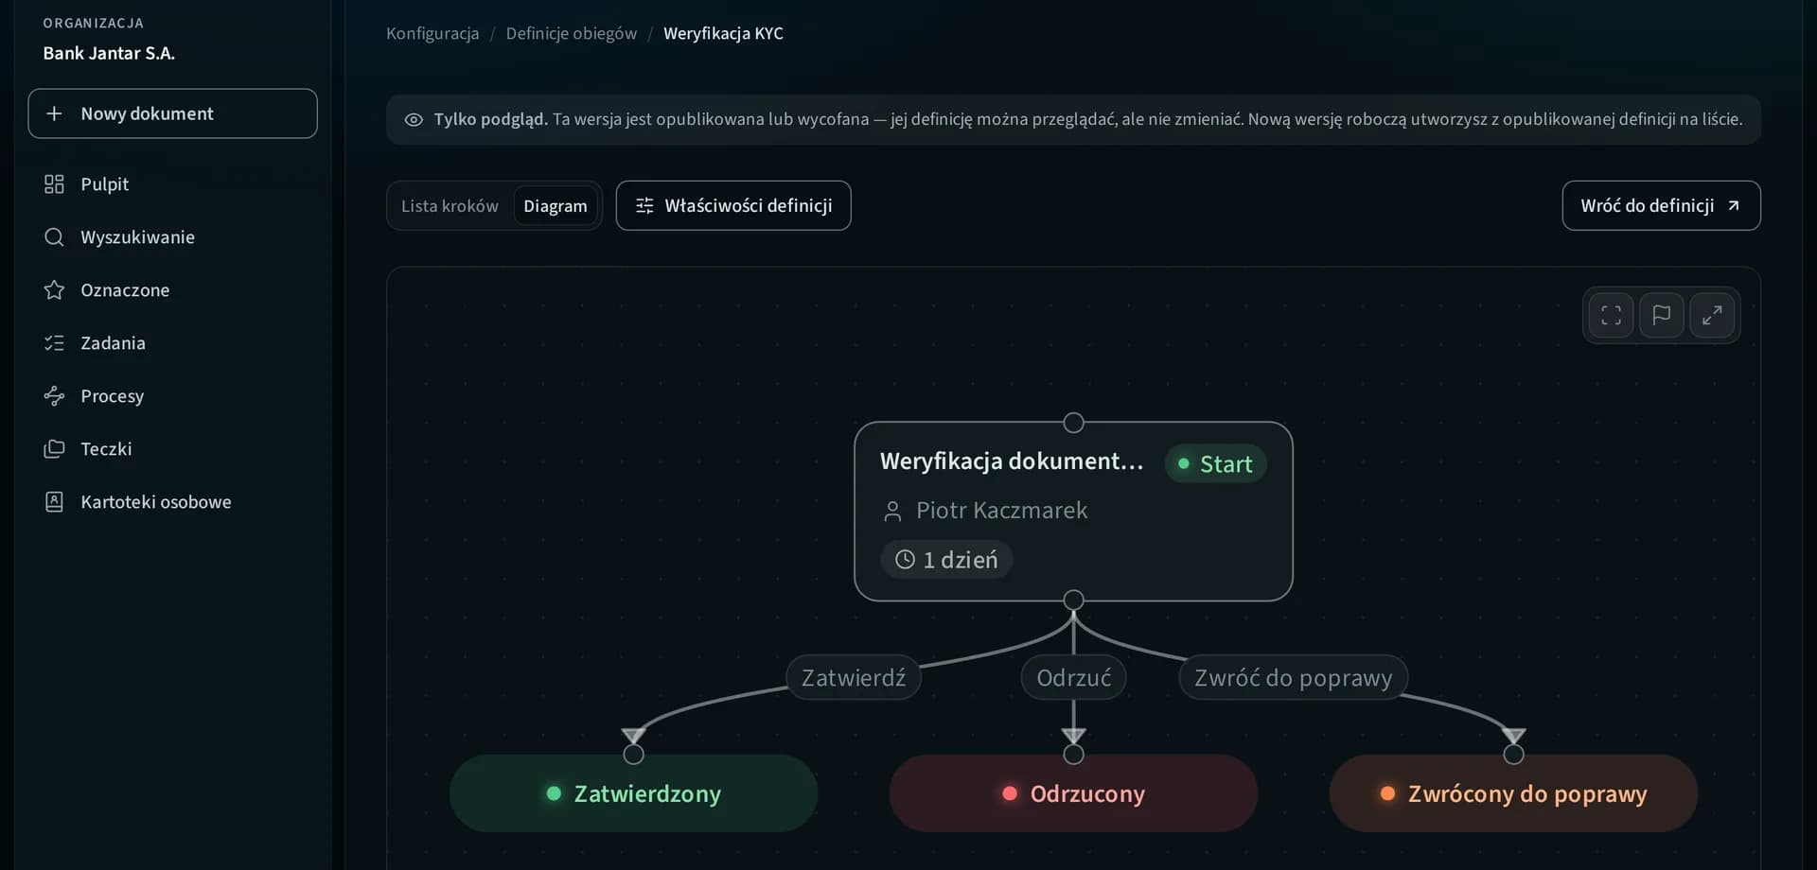Click the Kartoteki osobowe card icon
Image resolution: width=1817 pixels, height=870 pixels.
[55, 502]
